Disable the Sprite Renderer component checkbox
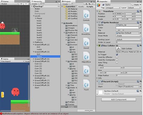Viewport: 143px width, 115px height. (102, 22)
